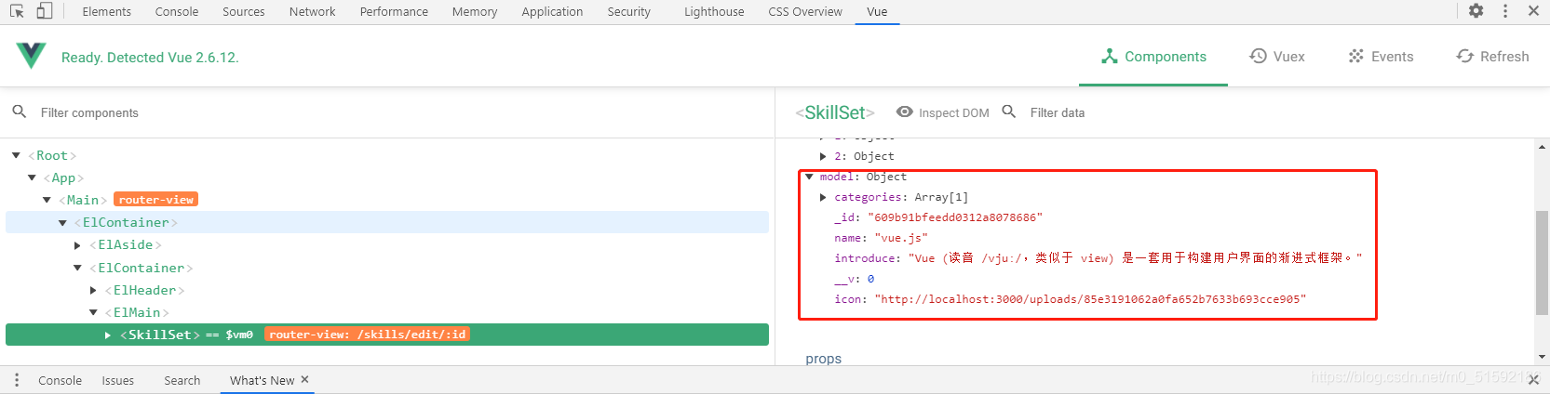This screenshot has height=394, width=1550.
Task: Click the inspect element cursor icon
Action: [17, 11]
